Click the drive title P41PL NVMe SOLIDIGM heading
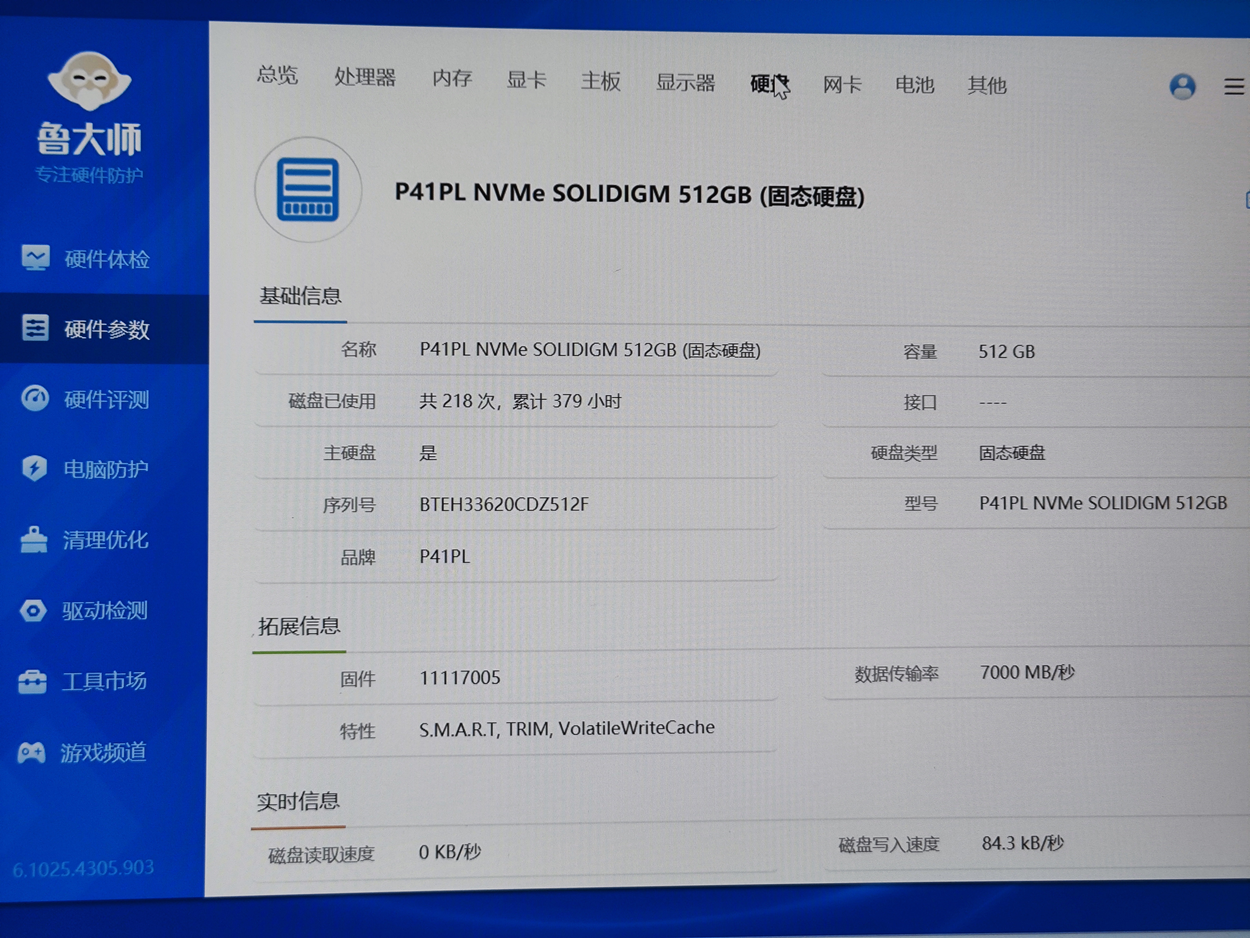 (x=630, y=194)
